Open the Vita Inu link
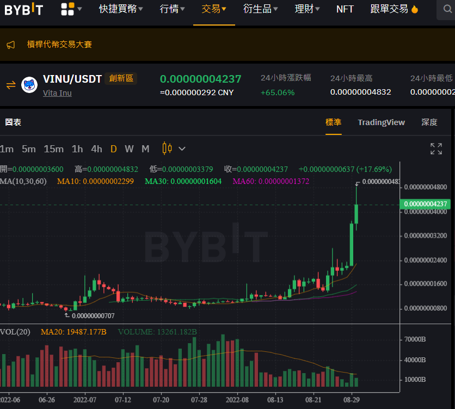This screenshot has width=455, height=409. (x=57, y=93)
